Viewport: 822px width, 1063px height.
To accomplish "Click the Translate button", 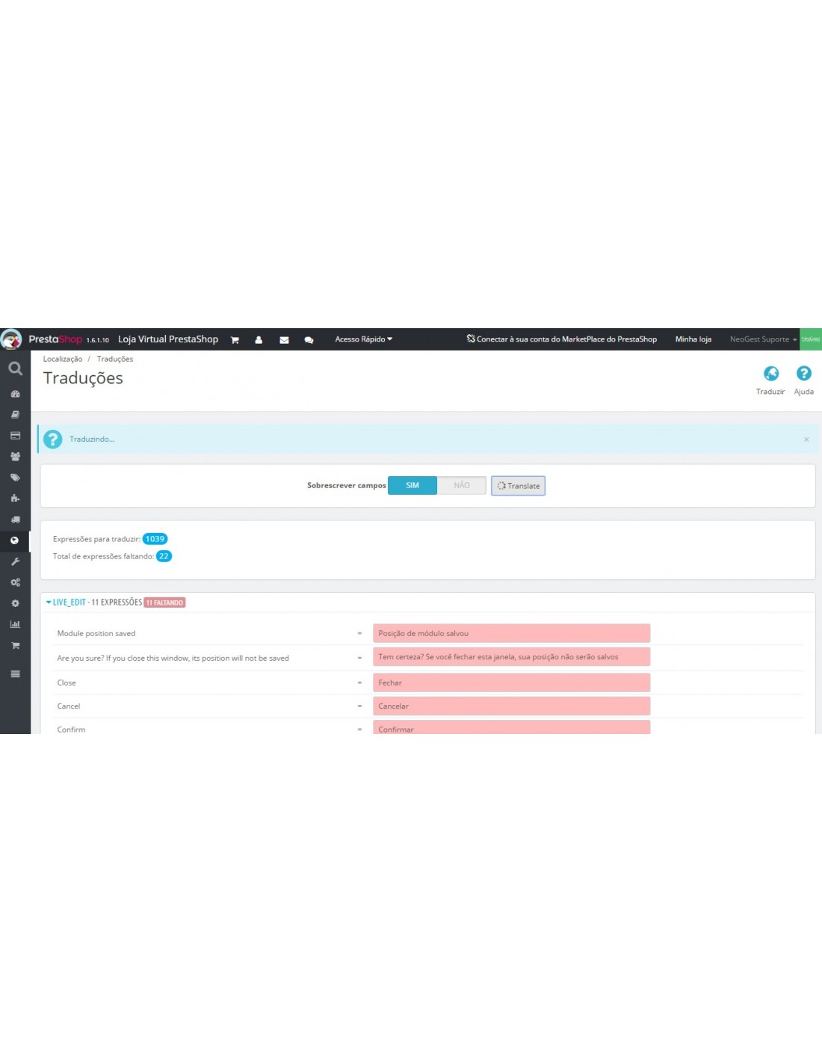I will click(x=518, y=486).
